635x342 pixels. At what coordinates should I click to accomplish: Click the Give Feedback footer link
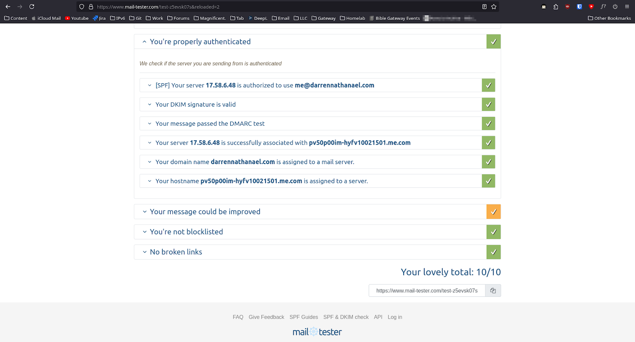[x=266, y=317]
